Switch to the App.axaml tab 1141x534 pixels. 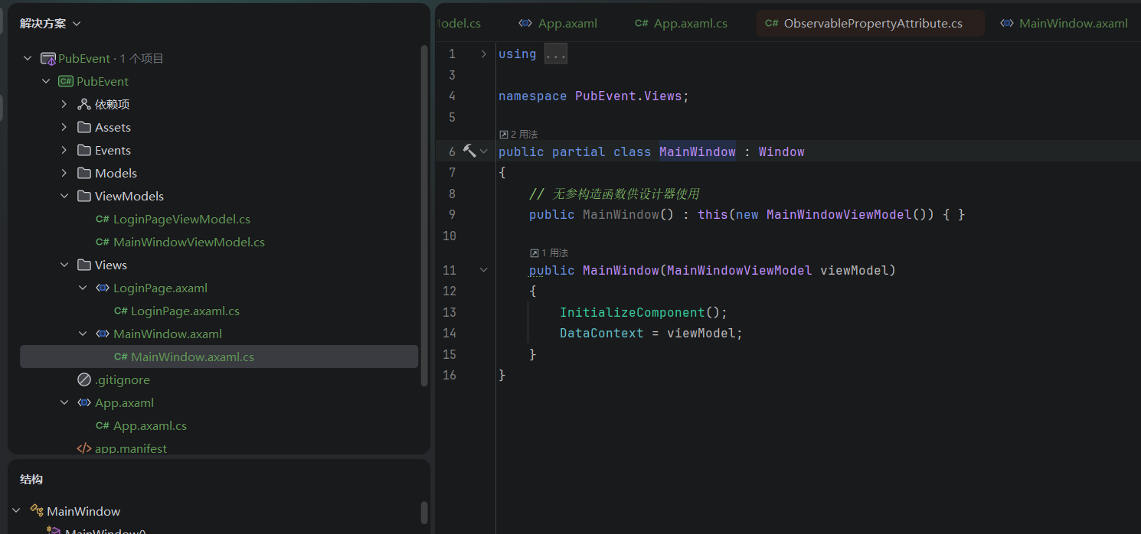pos(558,24)
